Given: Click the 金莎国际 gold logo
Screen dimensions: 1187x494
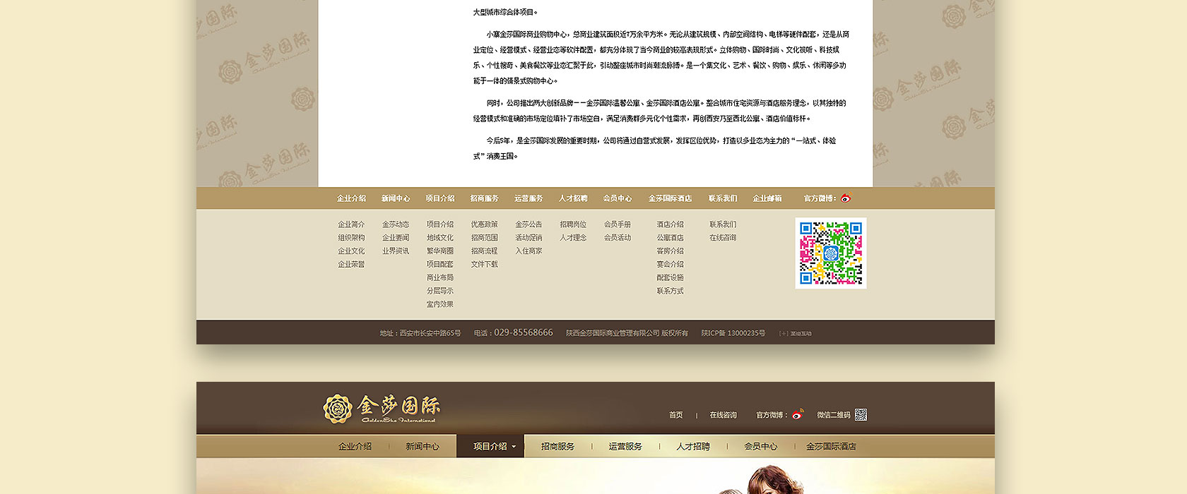Looking at the screenshot, I should pyautogui.click(x=382, y=409).
